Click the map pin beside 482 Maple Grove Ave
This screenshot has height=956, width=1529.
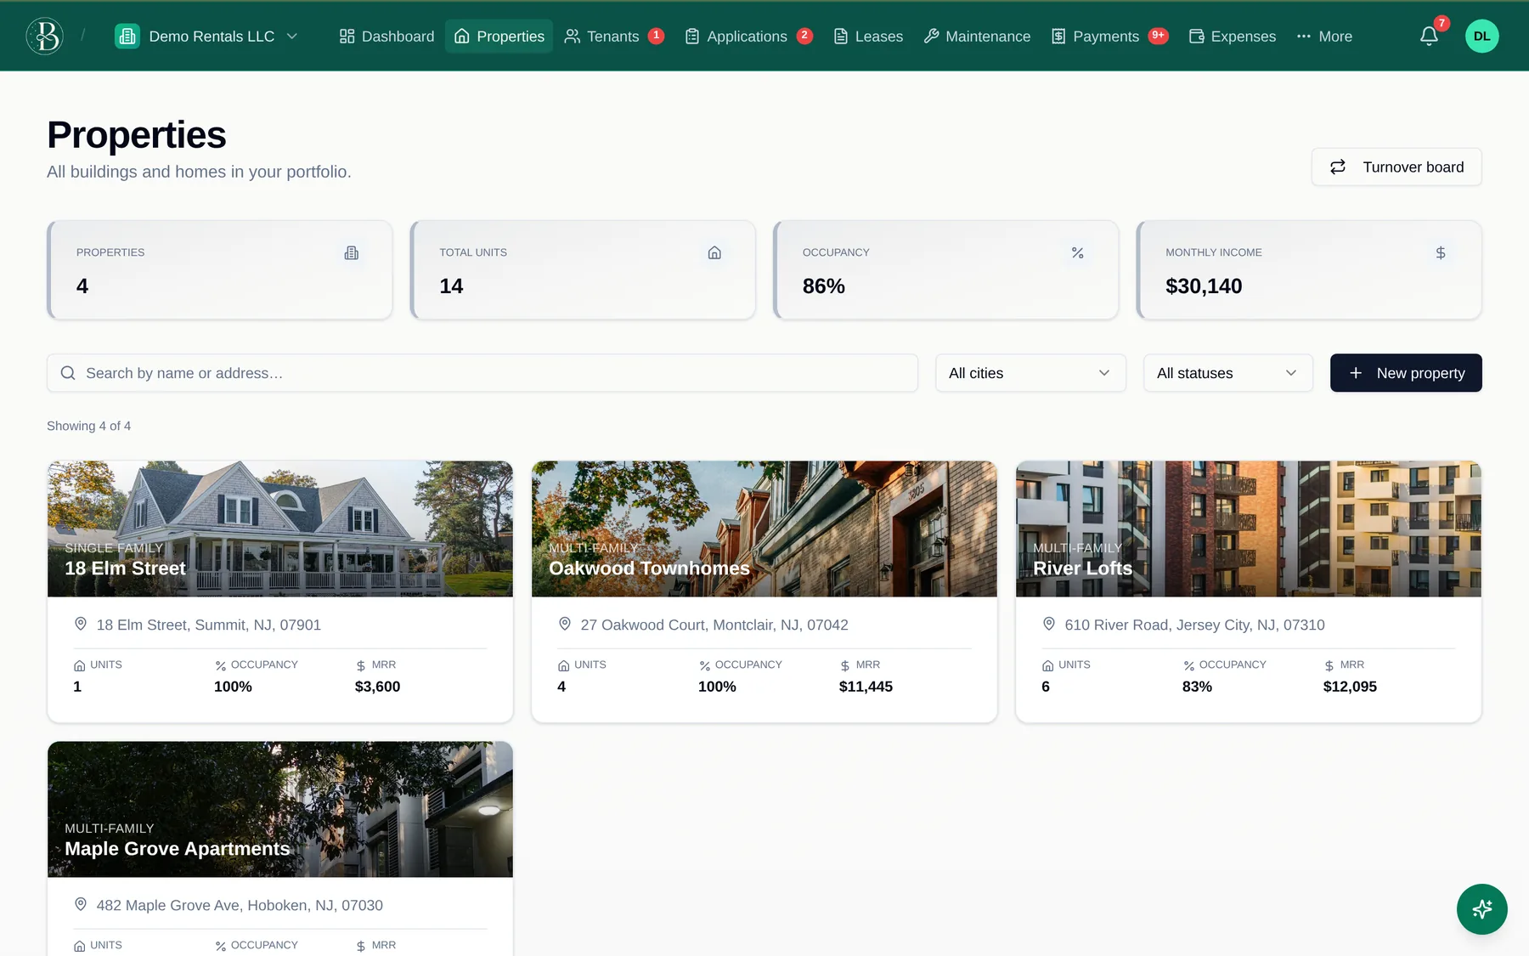point(81,905)
